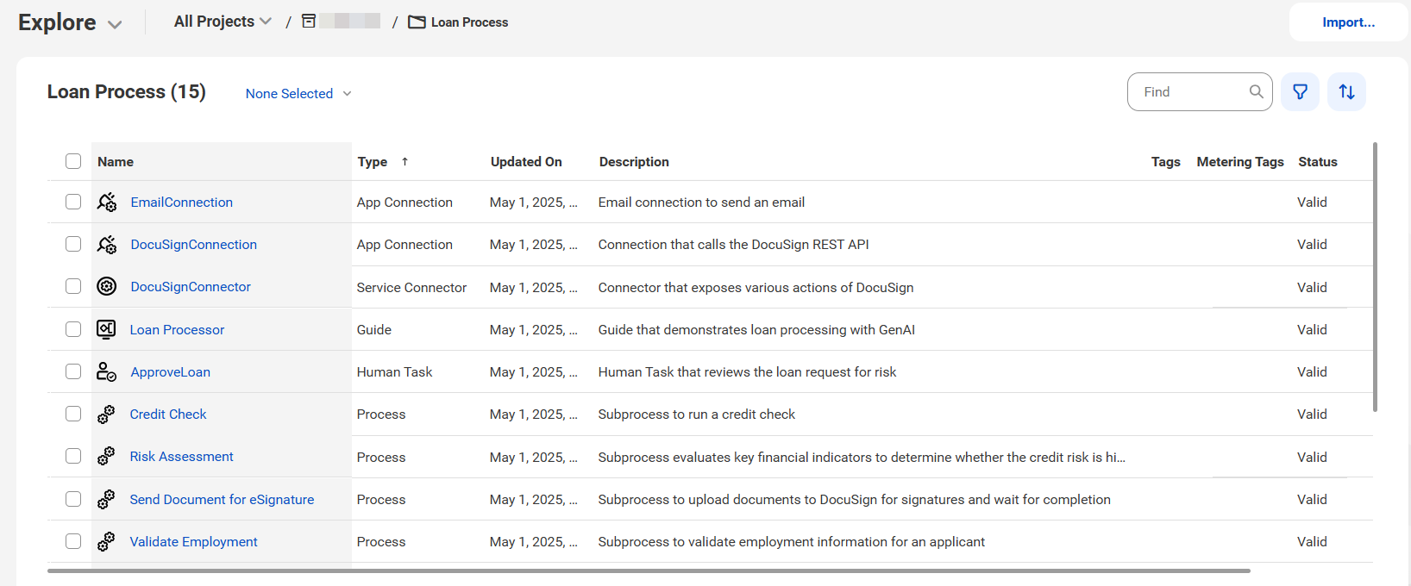This screenshot has height=586, width=1411.
Task: Check the Risk Assessment row checkbox
Action: [x=73, y=456]
